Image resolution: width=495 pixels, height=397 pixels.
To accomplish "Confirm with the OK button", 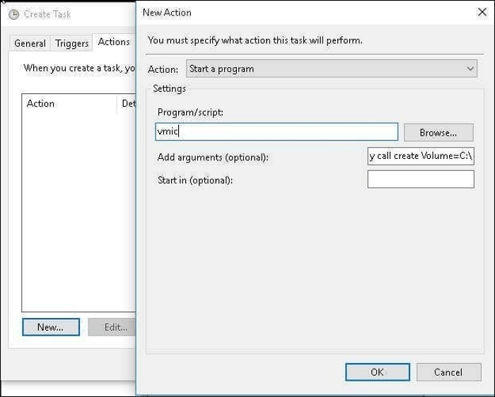I will 378,372.
